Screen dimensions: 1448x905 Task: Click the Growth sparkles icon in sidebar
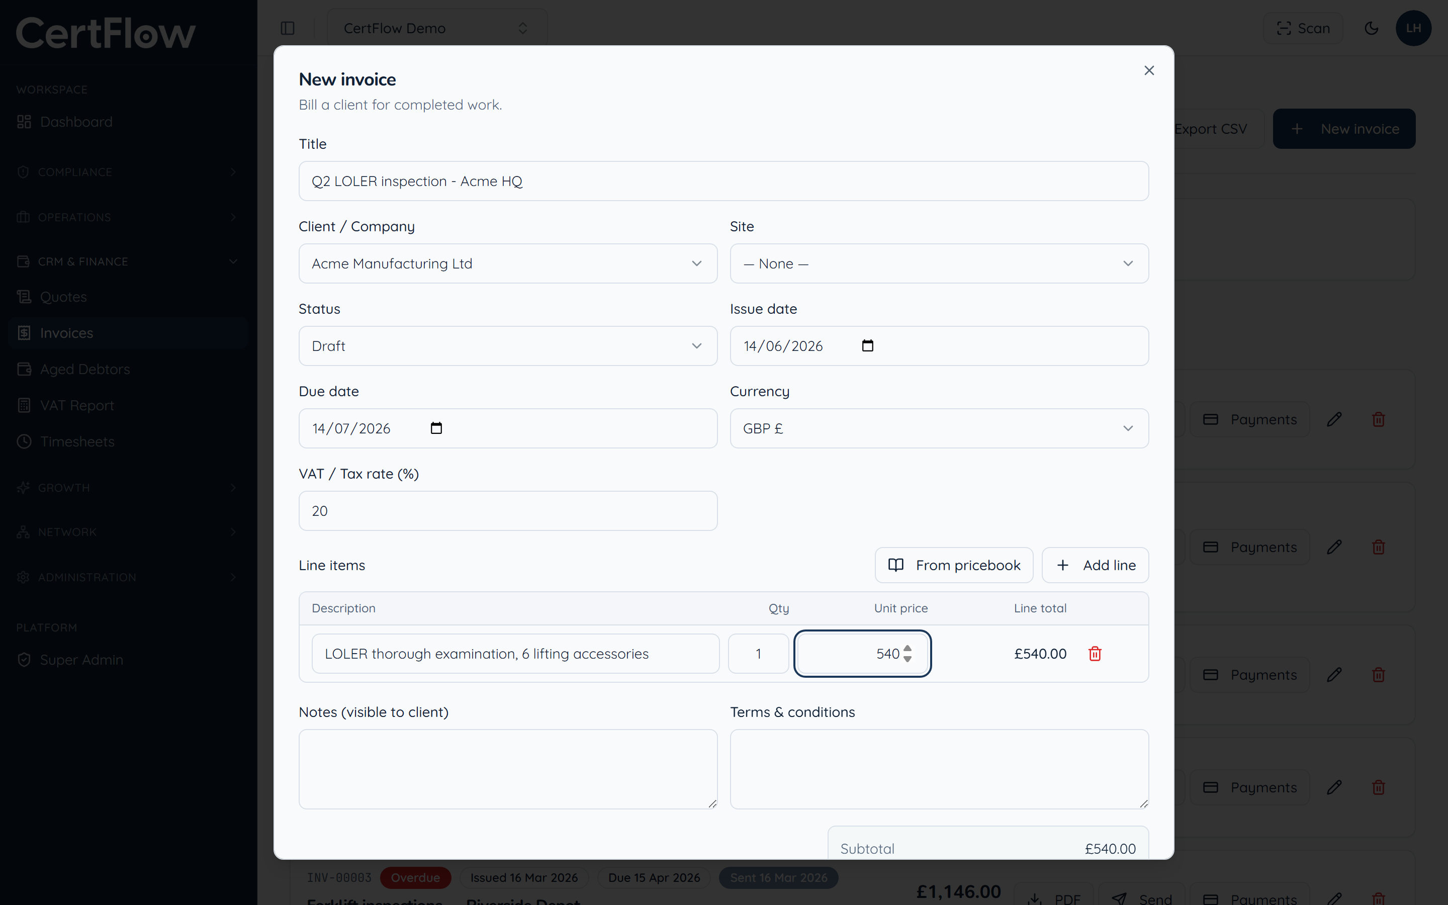pos(23,488)
